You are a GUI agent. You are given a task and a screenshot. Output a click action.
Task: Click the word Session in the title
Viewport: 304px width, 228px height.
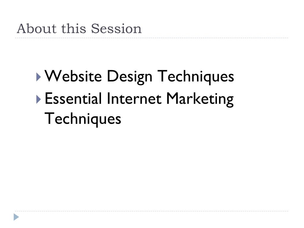116,29
